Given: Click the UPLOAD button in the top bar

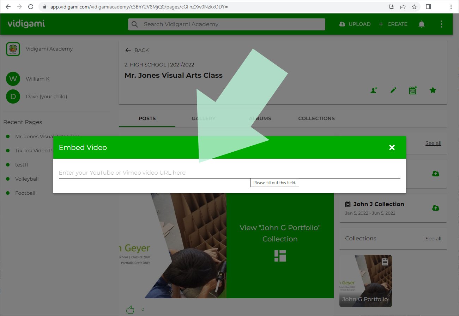Looking at the screenshot, I should point(355,24).
